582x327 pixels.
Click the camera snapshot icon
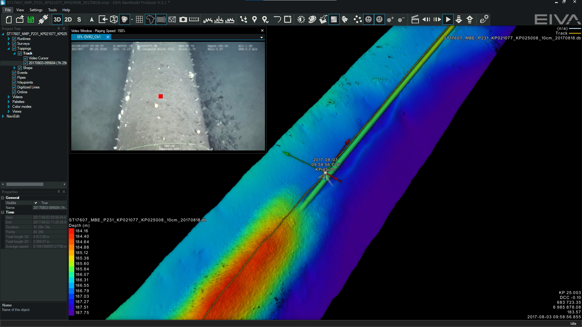tap(183, 20)
